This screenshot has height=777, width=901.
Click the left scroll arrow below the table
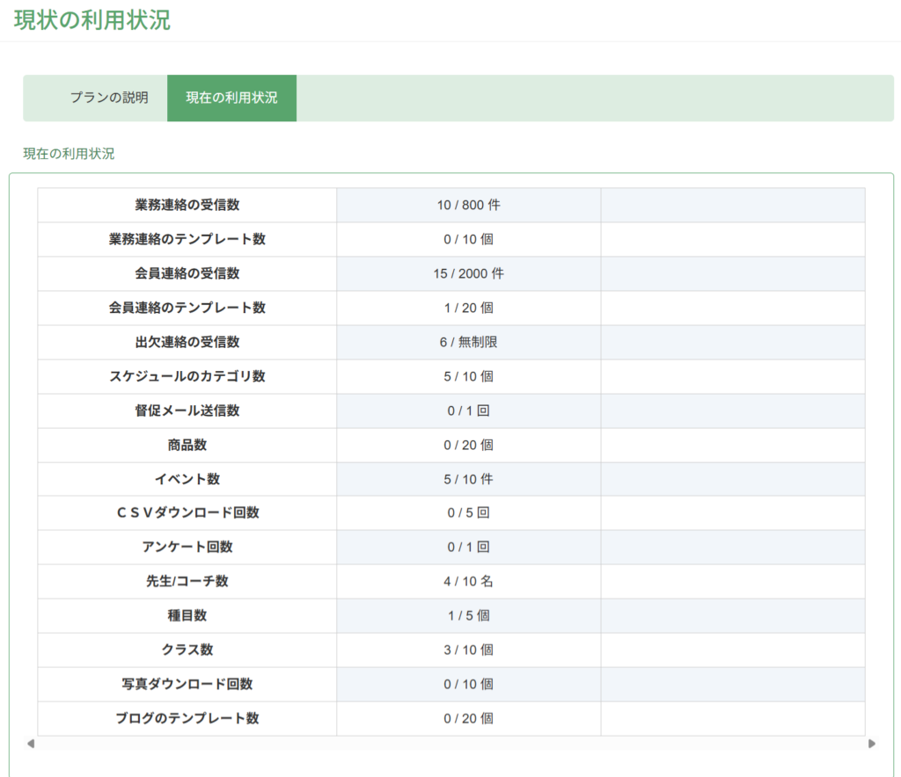pyautogui.click(x=31, y=744)
